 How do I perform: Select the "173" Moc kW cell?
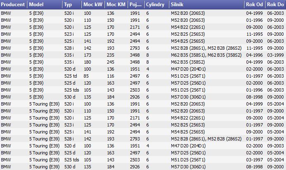(x=87, y=55)
